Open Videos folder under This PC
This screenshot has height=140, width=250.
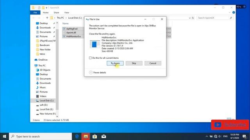(43, 96)
